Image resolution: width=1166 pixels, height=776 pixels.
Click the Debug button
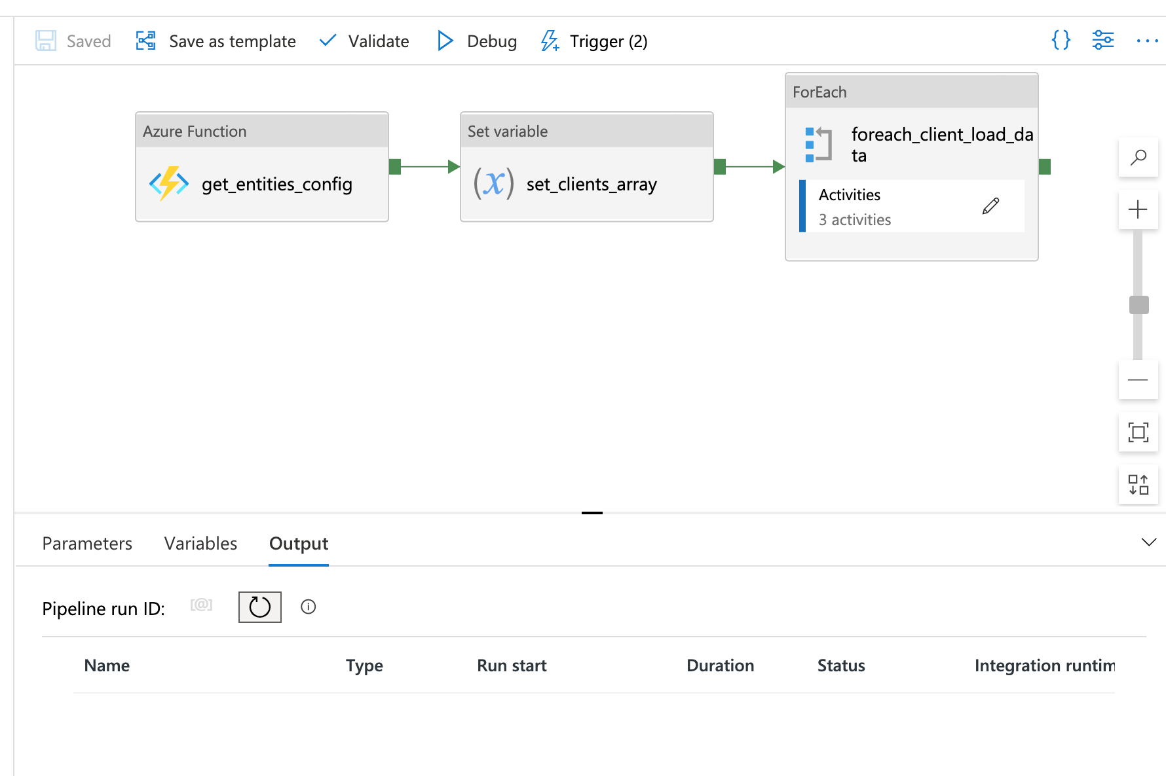coord(477,41)
